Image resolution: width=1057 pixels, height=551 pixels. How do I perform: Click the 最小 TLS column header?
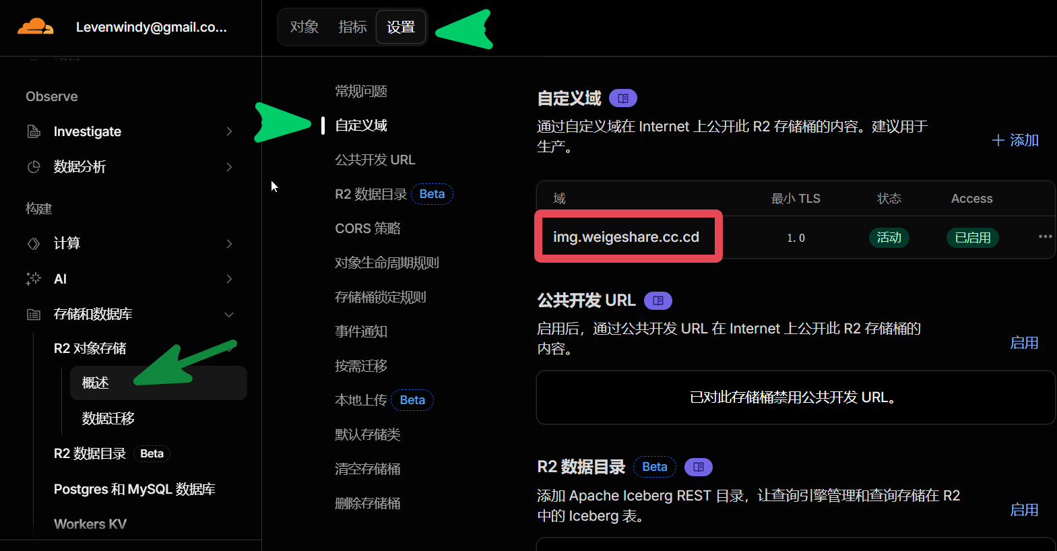[796, 199]
